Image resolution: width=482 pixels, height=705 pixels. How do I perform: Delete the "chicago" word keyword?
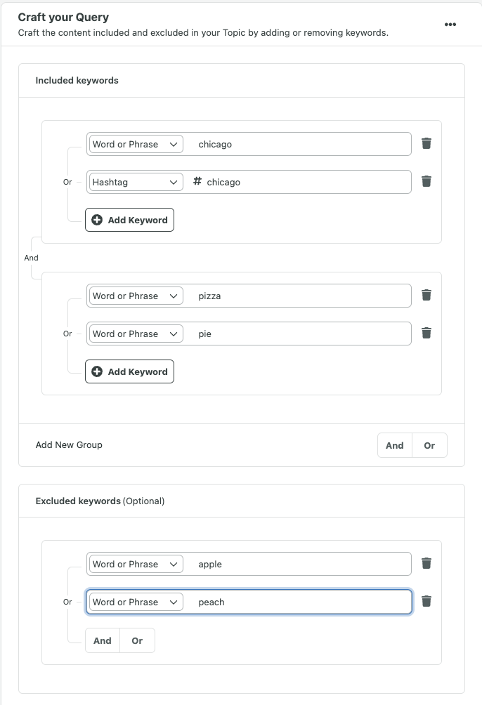click(426, 143)
